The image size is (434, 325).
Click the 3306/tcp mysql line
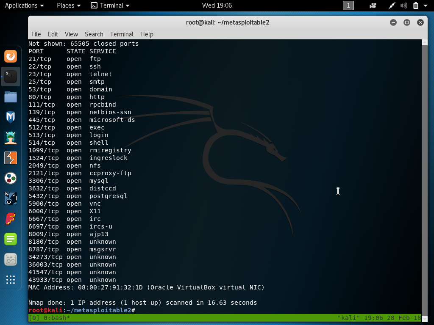(x=68, y=181)
